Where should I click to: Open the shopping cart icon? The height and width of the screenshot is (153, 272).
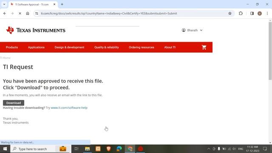pos(204,47)
